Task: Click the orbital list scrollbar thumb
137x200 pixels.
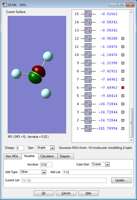Action: click(131, 123)
